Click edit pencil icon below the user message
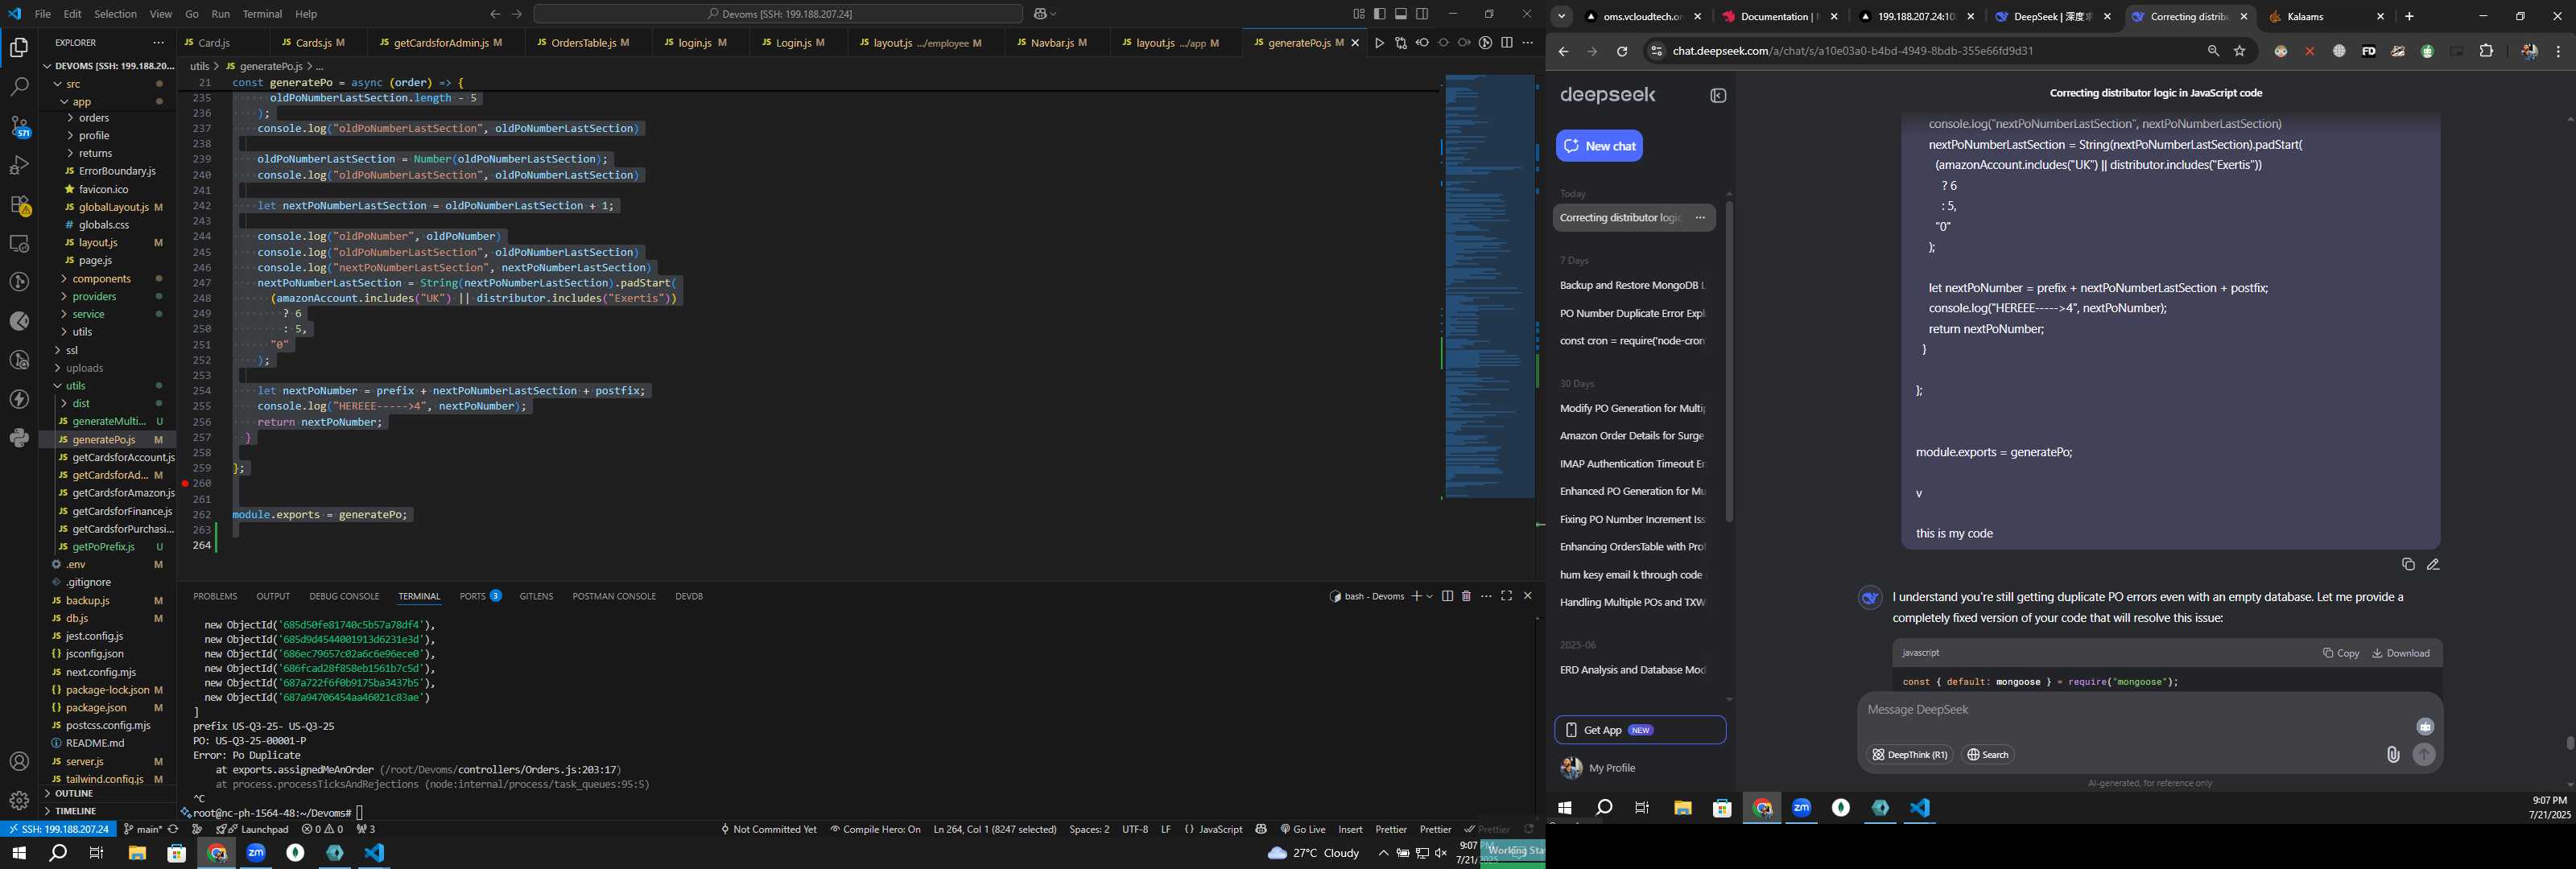 [x=2433, y=565]
